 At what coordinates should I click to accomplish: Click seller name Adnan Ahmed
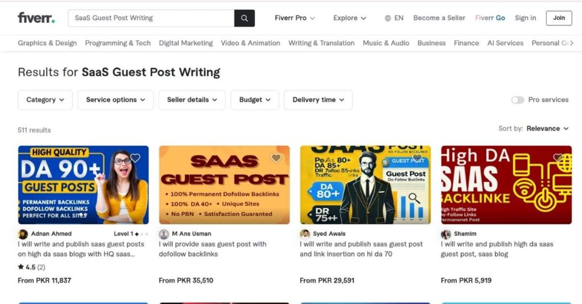[51, 234]
